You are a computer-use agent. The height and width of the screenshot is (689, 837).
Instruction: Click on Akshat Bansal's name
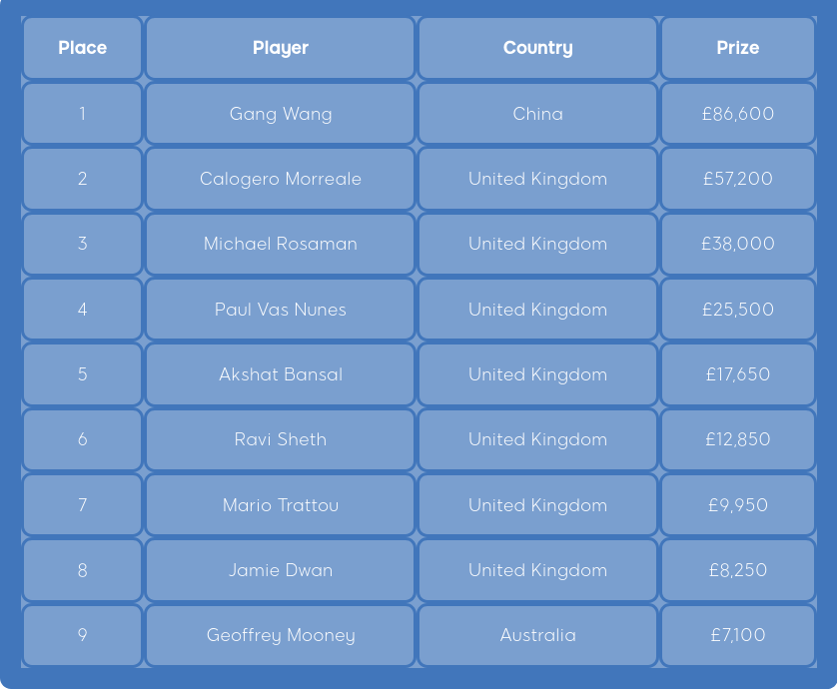click(280, 374)
